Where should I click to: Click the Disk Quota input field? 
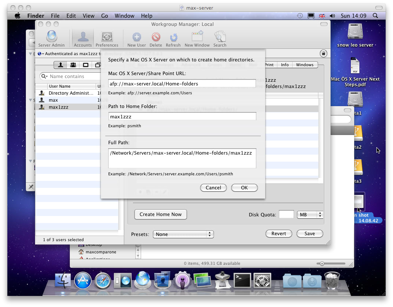[x=286, y=215]
